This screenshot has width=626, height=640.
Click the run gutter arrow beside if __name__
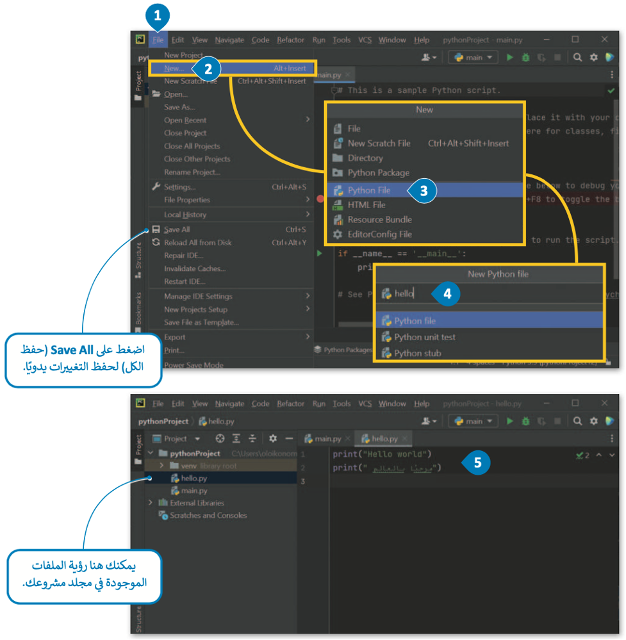(x=319, y=254)
